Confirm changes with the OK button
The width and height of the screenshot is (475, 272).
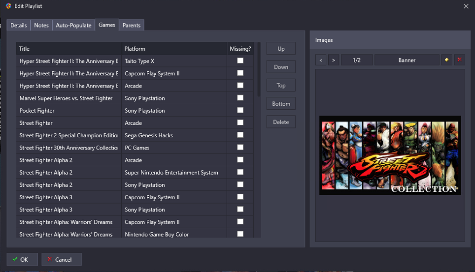coord(22,259)
